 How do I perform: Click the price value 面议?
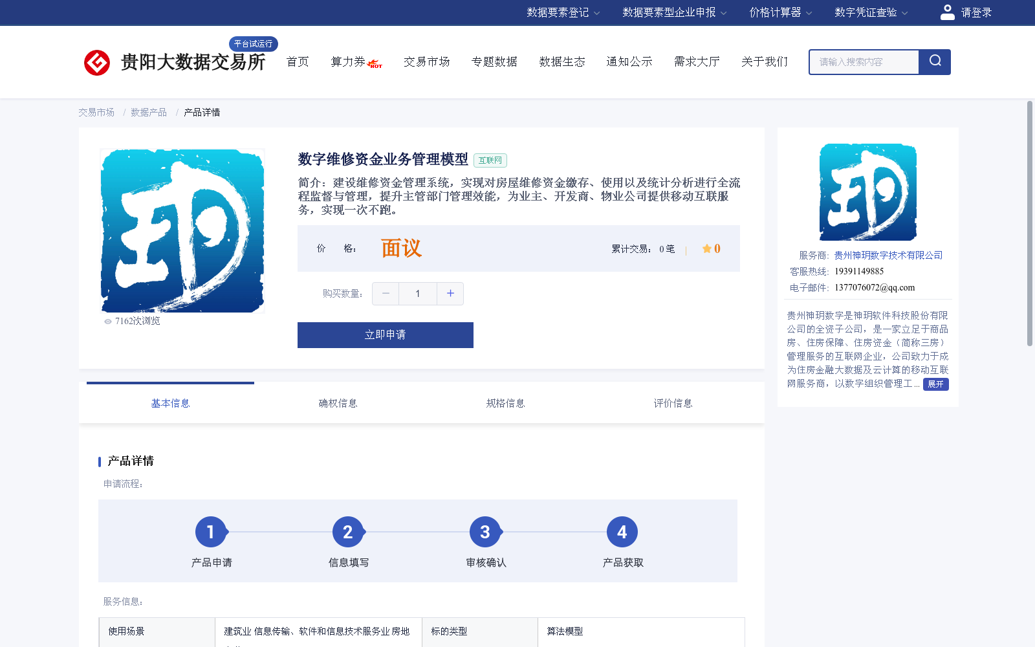click(x=401, y=248)
